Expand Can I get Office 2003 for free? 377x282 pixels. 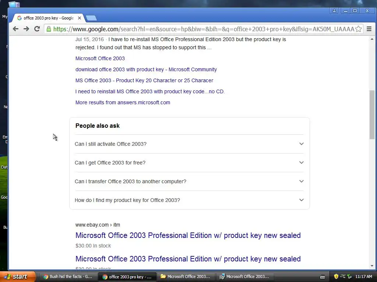(189, 163)
